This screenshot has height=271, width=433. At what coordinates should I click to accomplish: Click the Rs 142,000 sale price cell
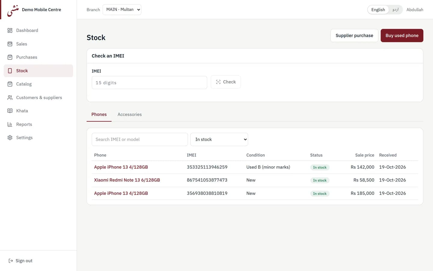(362, 167)
